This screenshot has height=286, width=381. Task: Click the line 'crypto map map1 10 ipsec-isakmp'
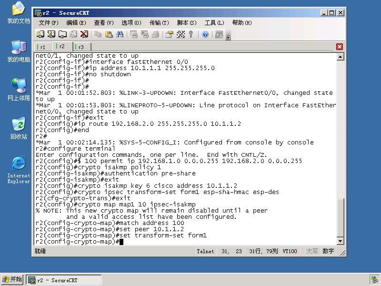click(115, 204)
